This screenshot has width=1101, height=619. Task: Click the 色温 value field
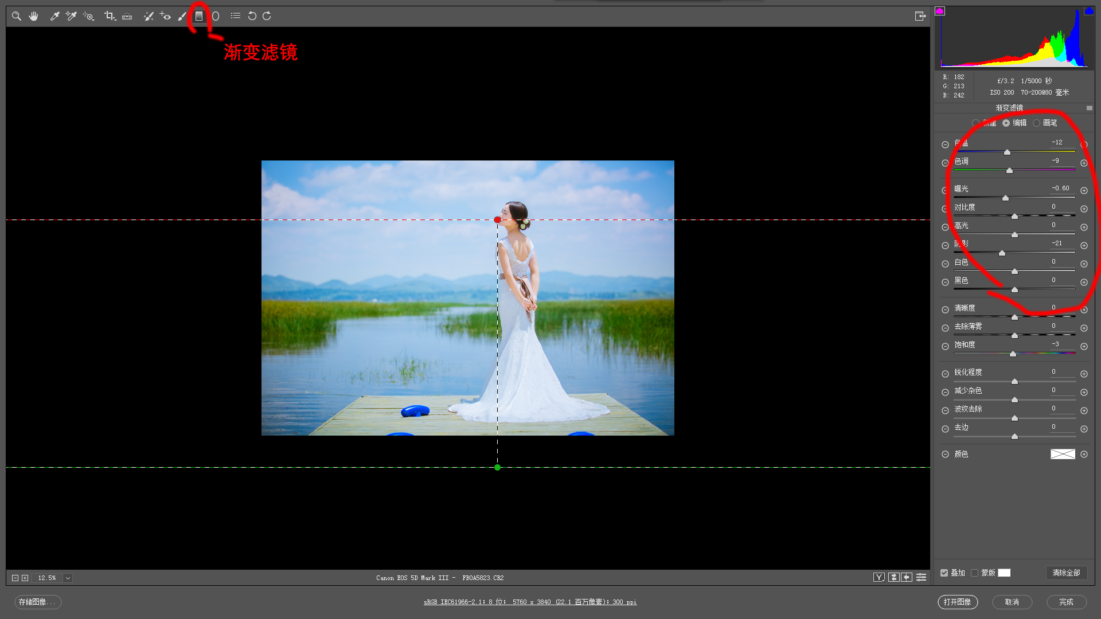pyautogui.click(x=1062, y=142)
